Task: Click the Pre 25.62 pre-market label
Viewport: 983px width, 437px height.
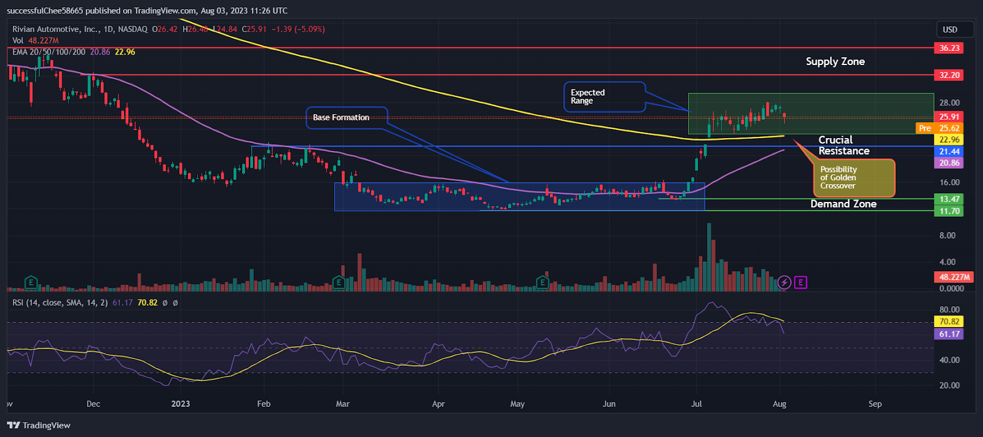Action: (x=940, y=128)
